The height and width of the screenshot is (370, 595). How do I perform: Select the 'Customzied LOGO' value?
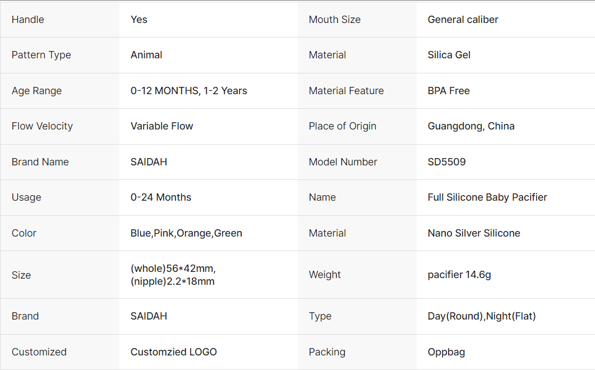[x=173, y=352]
